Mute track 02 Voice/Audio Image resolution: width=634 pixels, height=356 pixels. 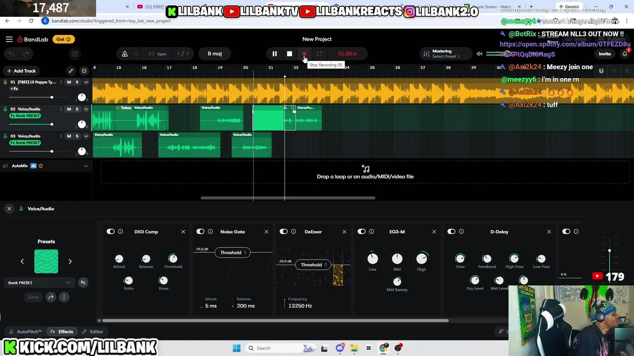[69, 109]
